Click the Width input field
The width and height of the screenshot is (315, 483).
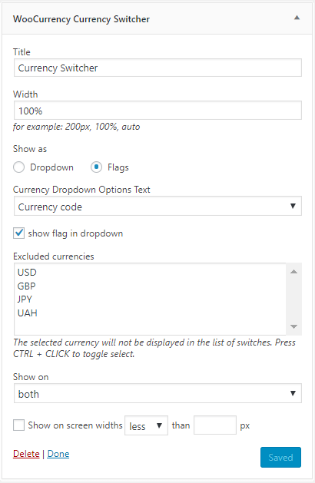tap(157, 111)
